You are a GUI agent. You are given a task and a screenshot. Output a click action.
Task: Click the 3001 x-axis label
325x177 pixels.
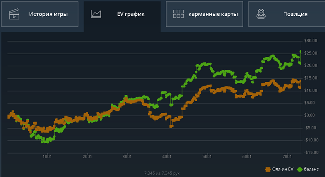pos(127,157)
